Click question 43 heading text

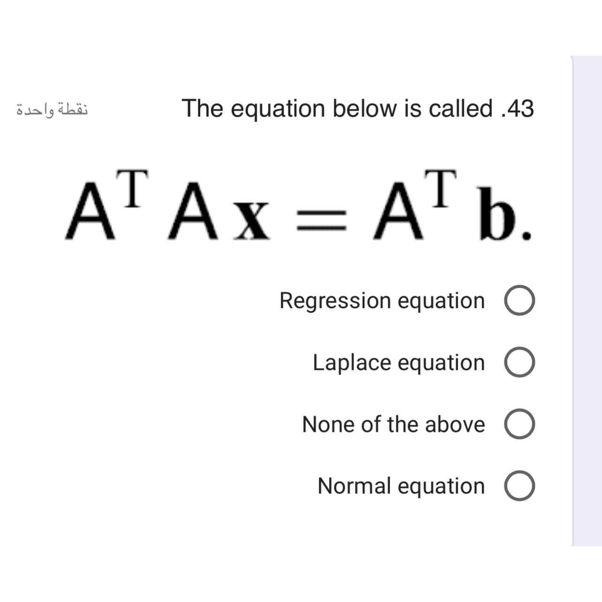(x=358, y=108)
